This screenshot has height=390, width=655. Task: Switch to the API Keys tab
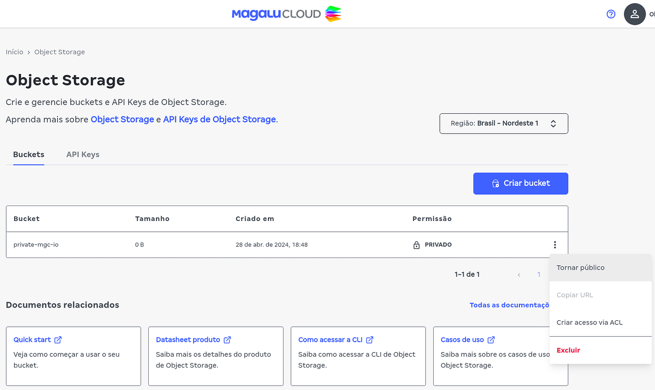pos(83,155)
